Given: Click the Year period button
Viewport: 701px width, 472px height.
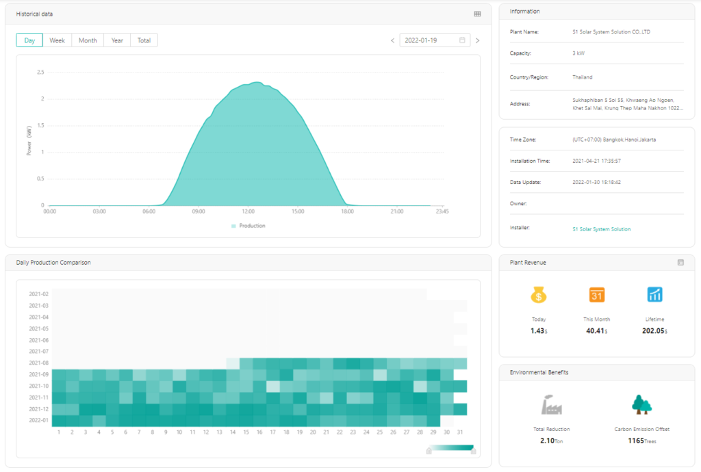Looking at the screenshot, I should (x=116, y=40).
